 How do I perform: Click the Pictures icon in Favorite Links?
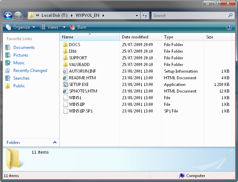(8, 55)
